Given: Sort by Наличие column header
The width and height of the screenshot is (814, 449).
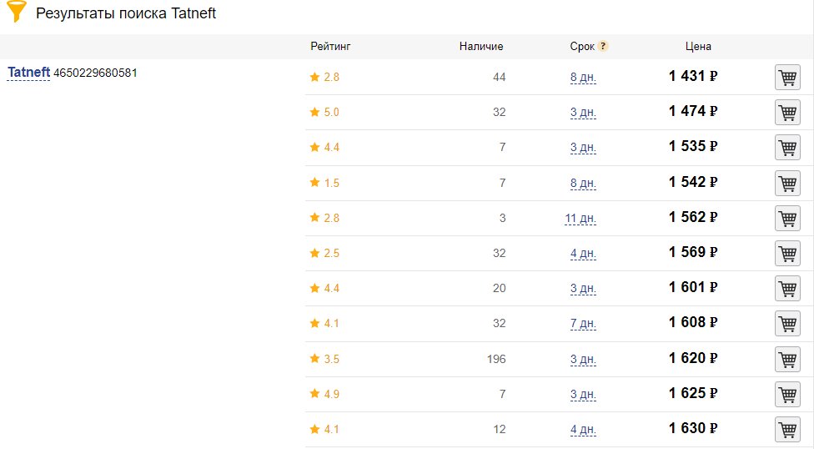Looking at the screenshot, I should coord(481,46).
